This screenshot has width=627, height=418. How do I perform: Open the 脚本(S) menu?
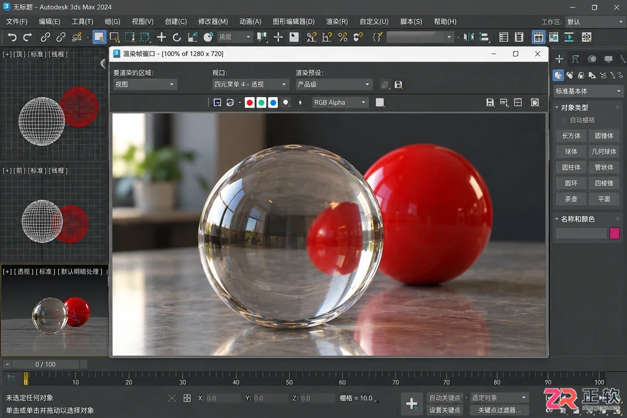coord(411,22)
